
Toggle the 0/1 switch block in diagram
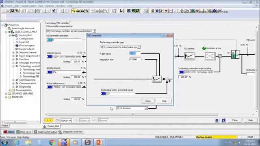tap(235, 54)
